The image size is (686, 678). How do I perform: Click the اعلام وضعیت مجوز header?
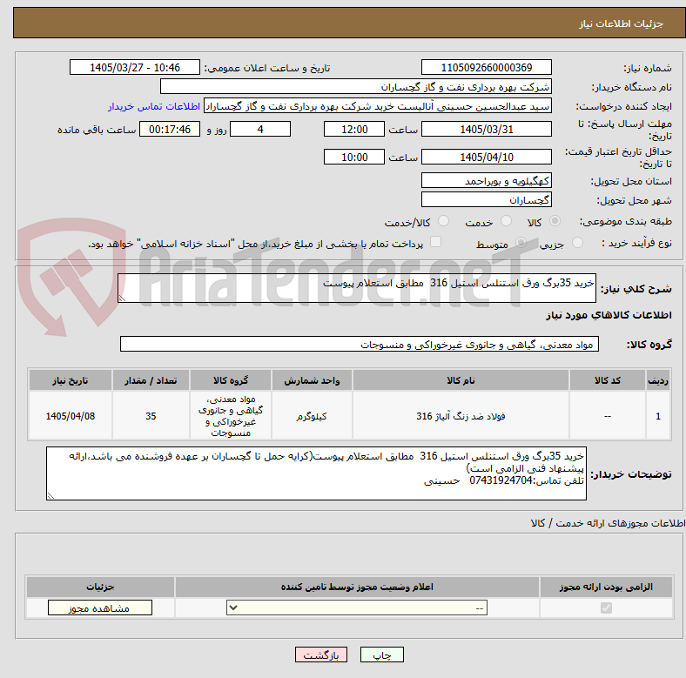(357, 587)
